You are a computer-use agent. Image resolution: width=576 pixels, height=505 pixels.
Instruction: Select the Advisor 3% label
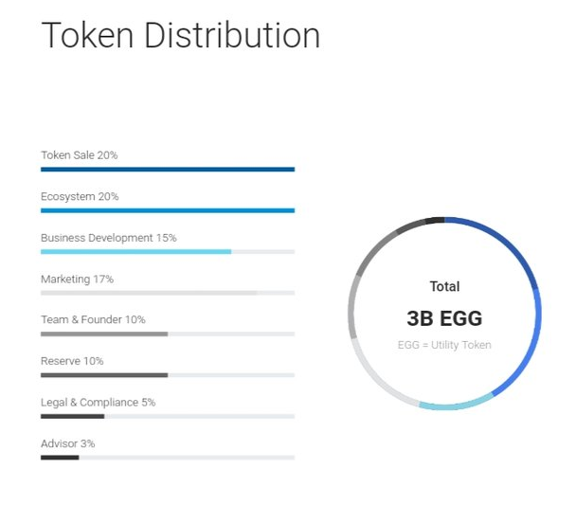68,443
